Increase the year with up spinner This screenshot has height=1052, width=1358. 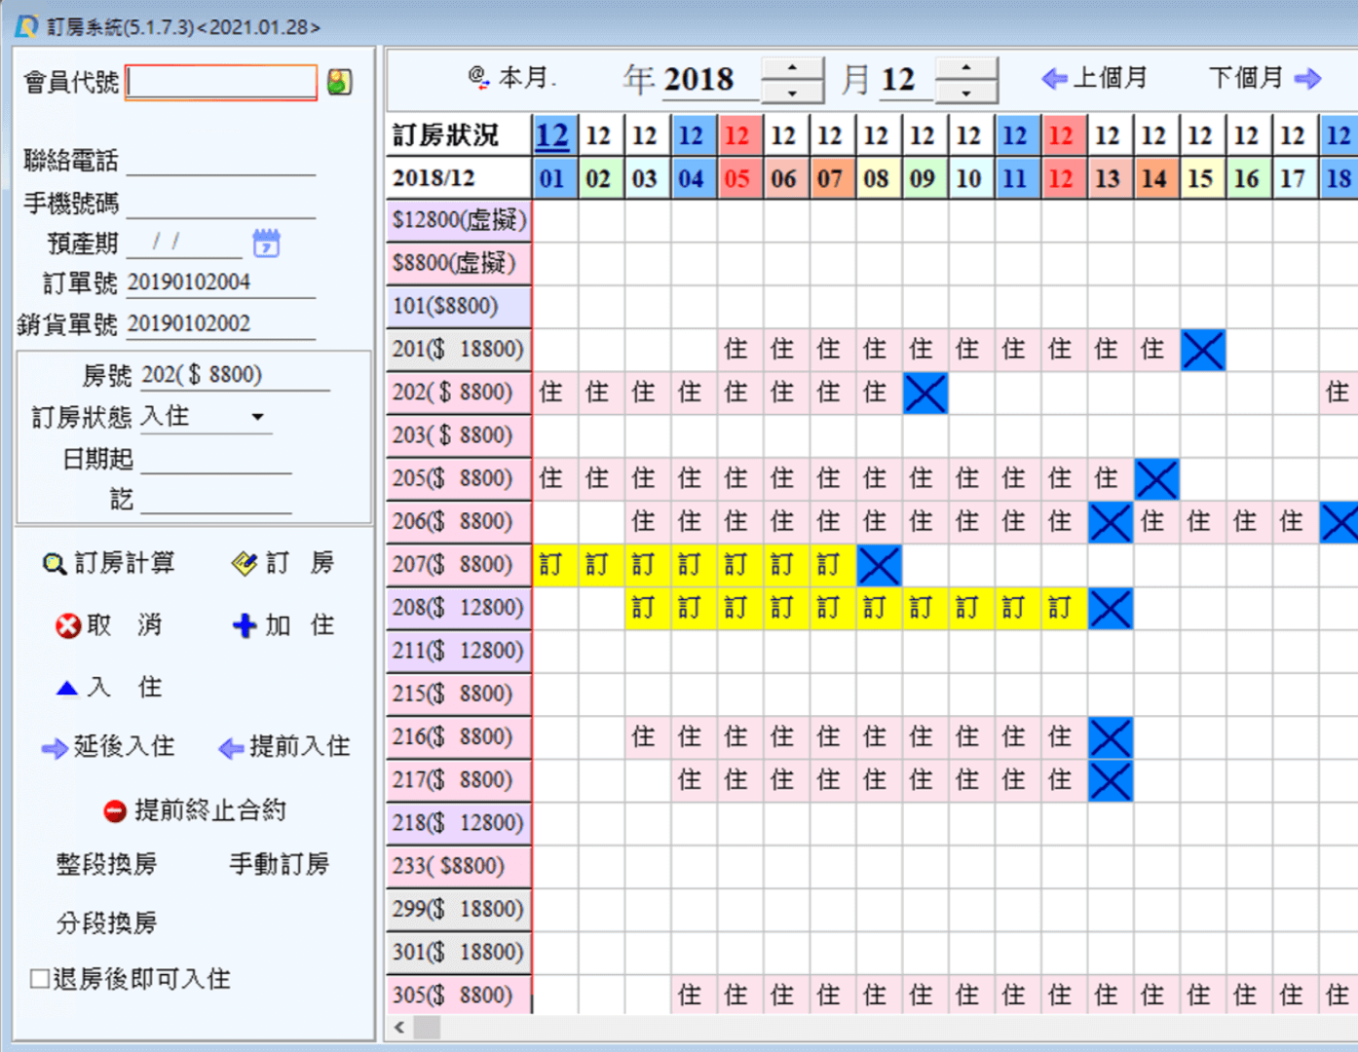click(792, 67)
